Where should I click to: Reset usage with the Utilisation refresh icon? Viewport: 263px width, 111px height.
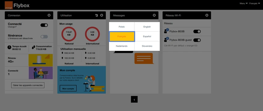96,15
